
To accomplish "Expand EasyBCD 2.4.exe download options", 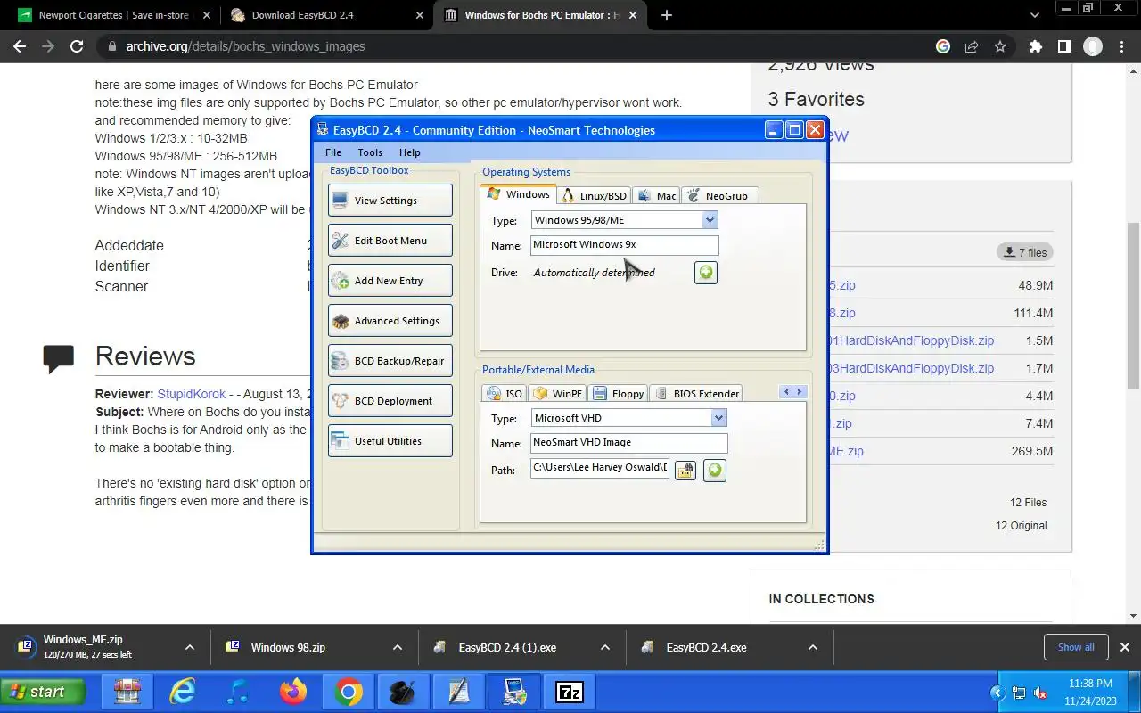I will [x=813, y=648].
